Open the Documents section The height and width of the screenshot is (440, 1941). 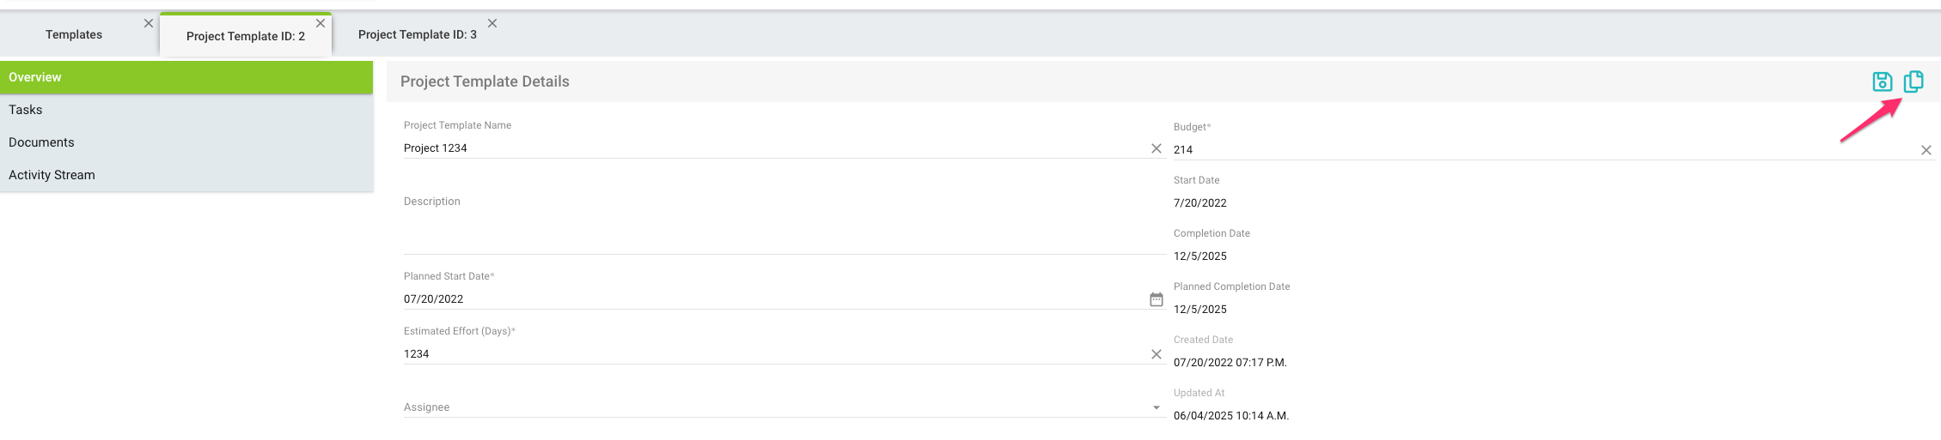[x=41, y=142]
